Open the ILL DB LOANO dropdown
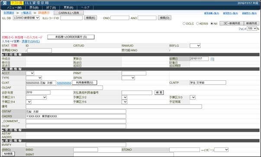 (x=26, y=18)
